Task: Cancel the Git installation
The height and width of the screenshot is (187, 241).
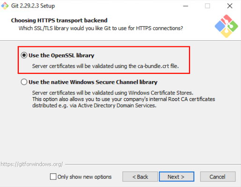Action: pos(218,177)
